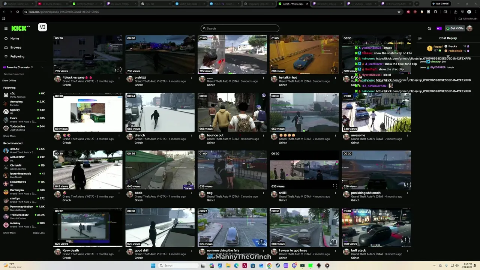Click the browser apps grid icon
The image size is (480, 270).
coord(4,19)
